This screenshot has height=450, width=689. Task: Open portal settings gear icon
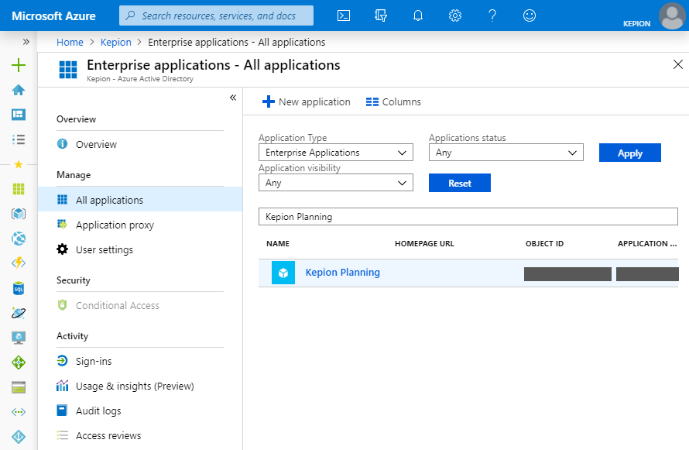[455, 15]
